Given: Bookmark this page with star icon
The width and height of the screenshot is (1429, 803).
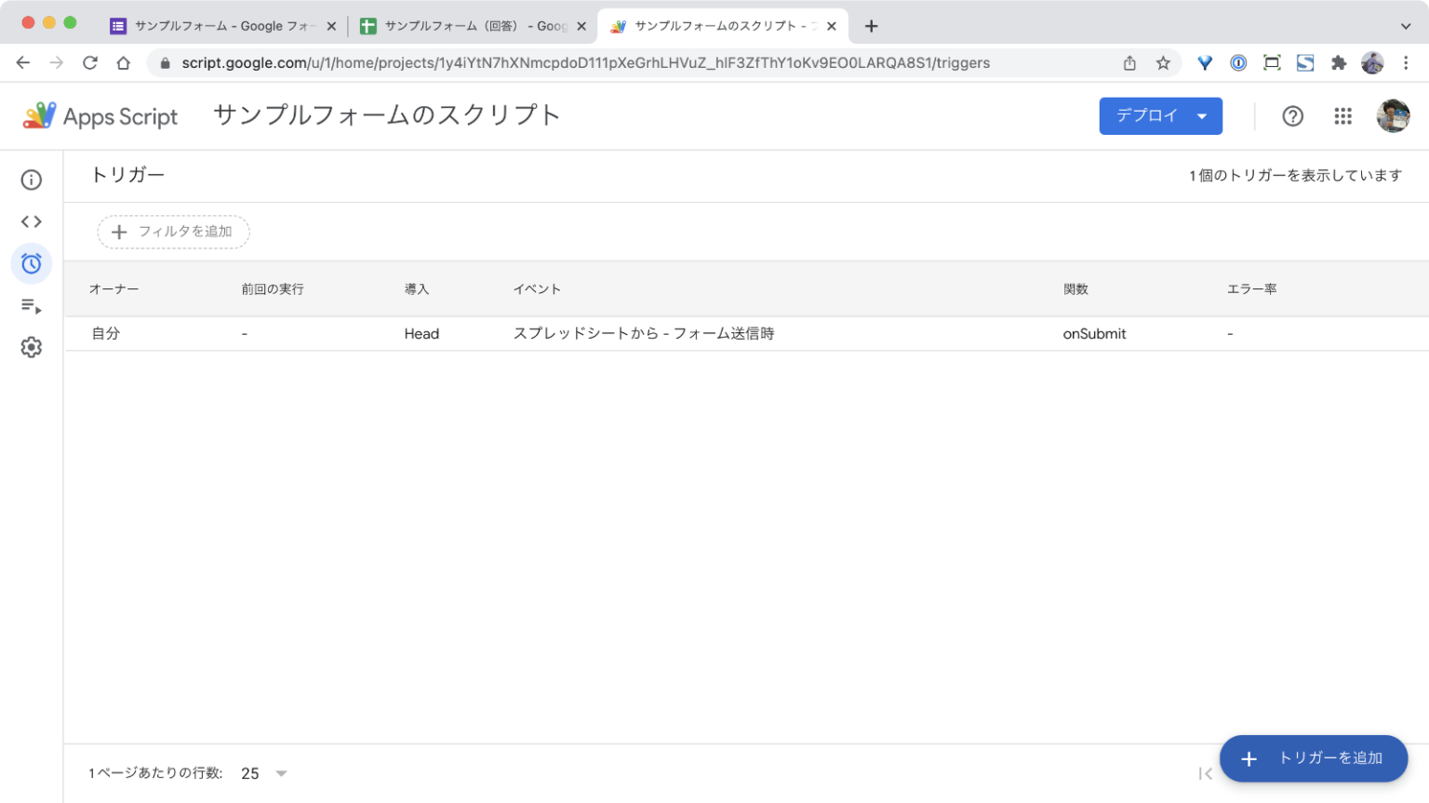Looking at the screenshot, I should pos(1163,63).
